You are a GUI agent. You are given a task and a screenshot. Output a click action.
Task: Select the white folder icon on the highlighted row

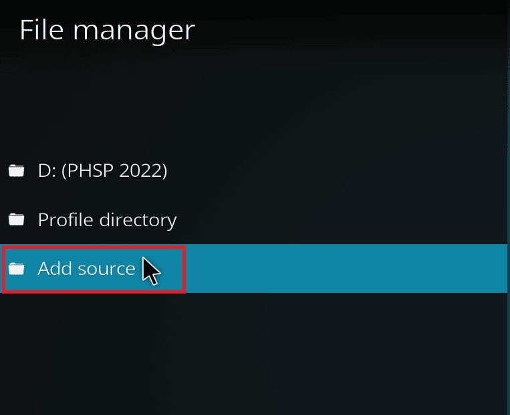click(16, 268)
